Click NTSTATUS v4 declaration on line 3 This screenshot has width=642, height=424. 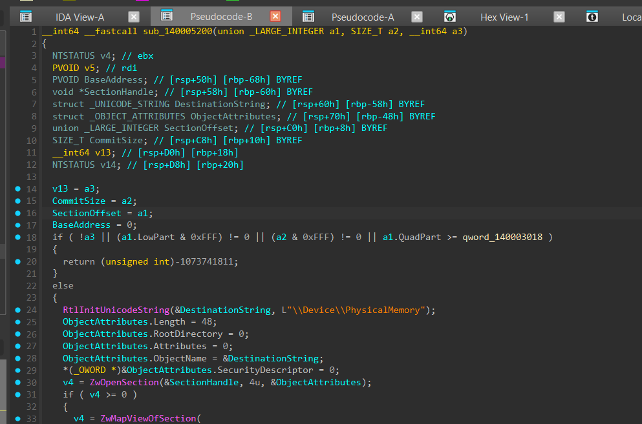tap(83, 56)
